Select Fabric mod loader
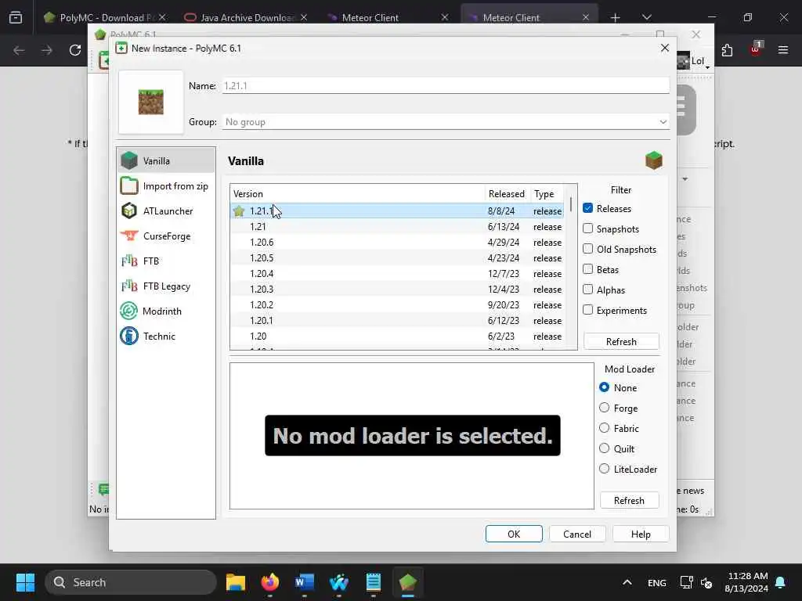This screenshot has height=601, width=802. coord(604,428)
